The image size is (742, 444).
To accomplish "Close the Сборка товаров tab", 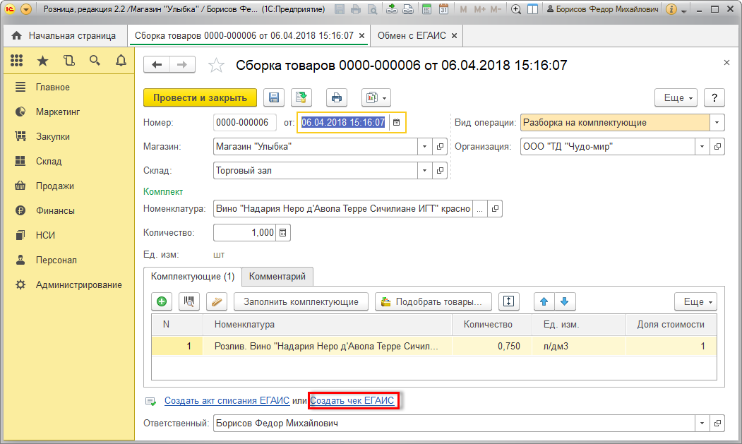I will (x=361, y=35).
